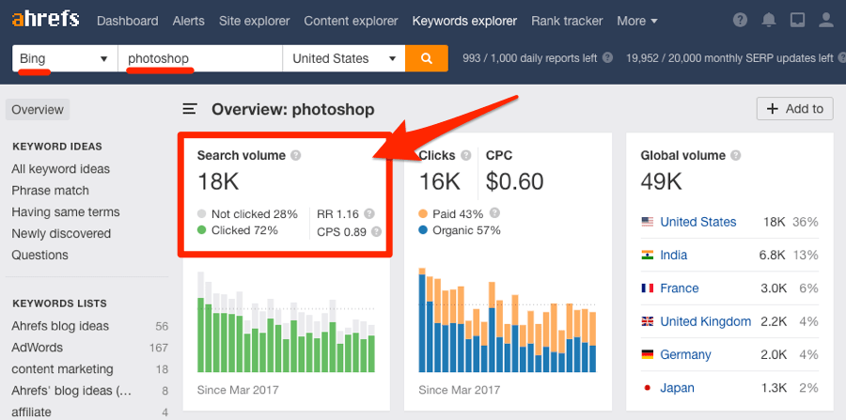Screen dimensions: 846x420
Task: Open Site explorer in top navigation
Action: tap(254, 21)
